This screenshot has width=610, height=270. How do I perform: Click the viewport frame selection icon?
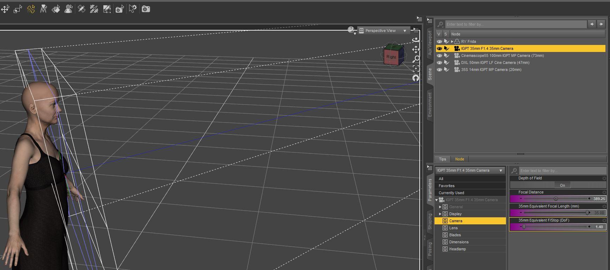416,68
